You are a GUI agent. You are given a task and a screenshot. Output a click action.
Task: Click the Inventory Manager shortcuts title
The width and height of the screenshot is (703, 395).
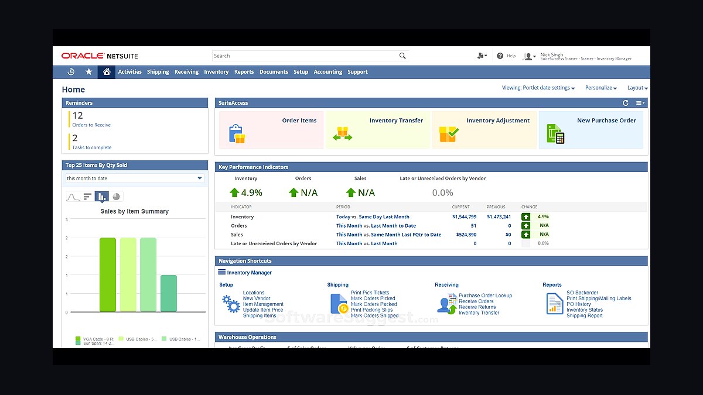tap(250, 273)
